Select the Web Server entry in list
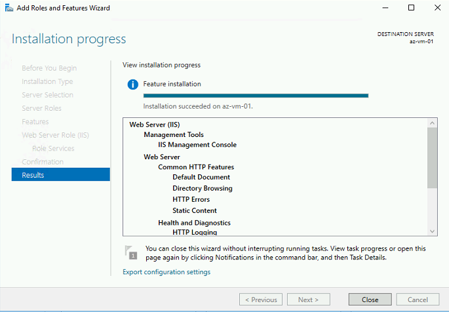 (x=162, y=157)
